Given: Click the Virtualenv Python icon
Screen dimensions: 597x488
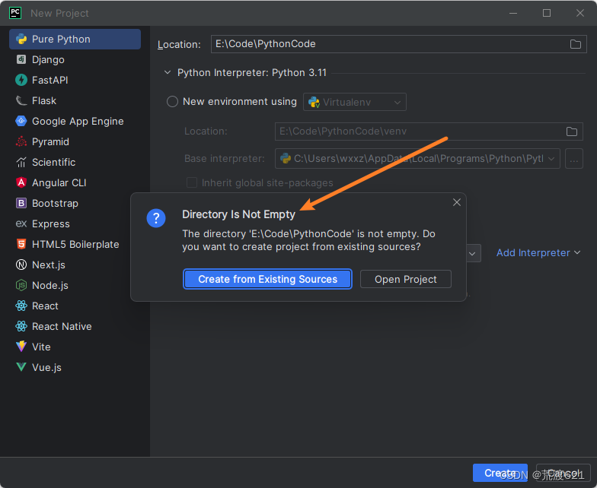Looking at the screenshot, I should (x=314, y=102).
